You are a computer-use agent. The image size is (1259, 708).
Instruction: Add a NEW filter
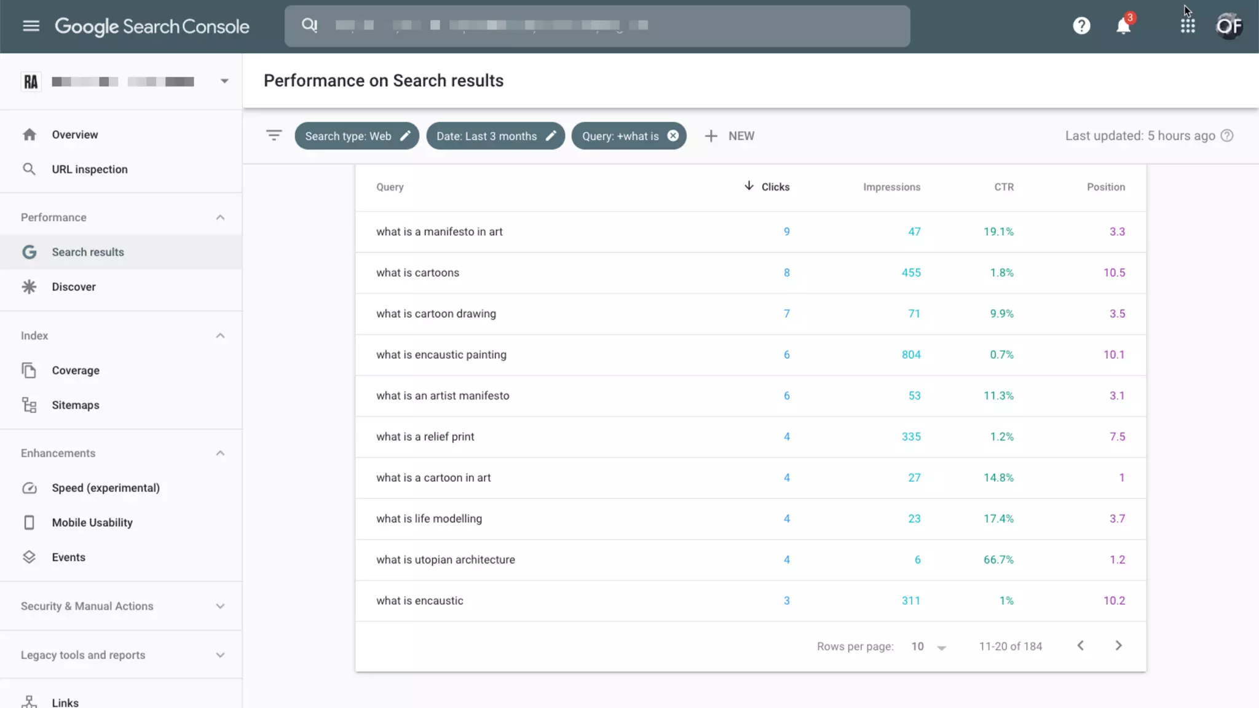pyautogui.click(x=730, y=136)
